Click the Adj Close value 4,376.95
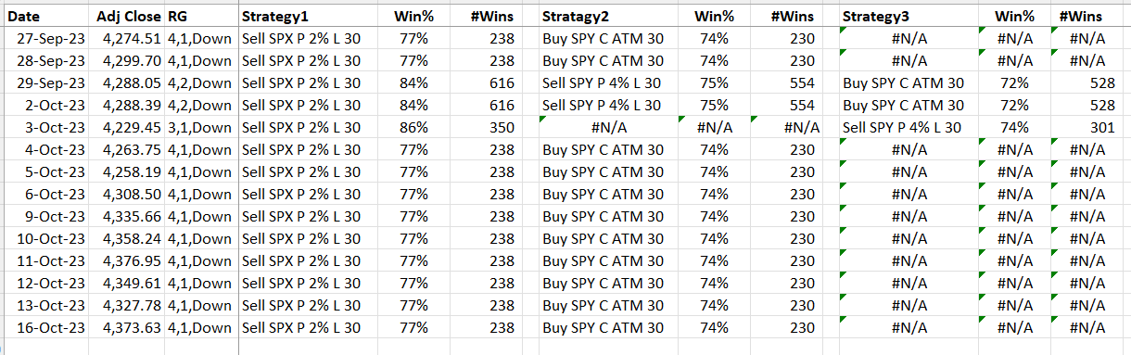Screen dimensions: 1131x355 pos(127,261)
